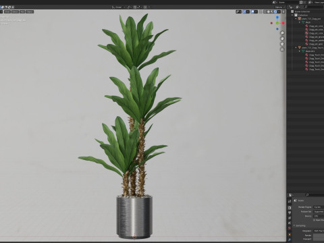The image size is (324, 243).
Task: Collapse the second plant object in outliner
Action: 296,47
